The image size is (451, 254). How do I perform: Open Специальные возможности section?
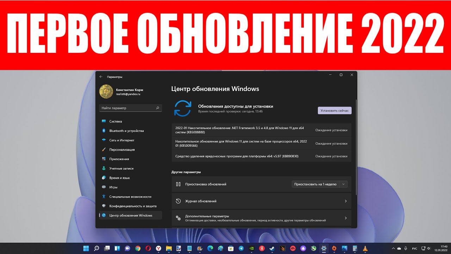131,196
